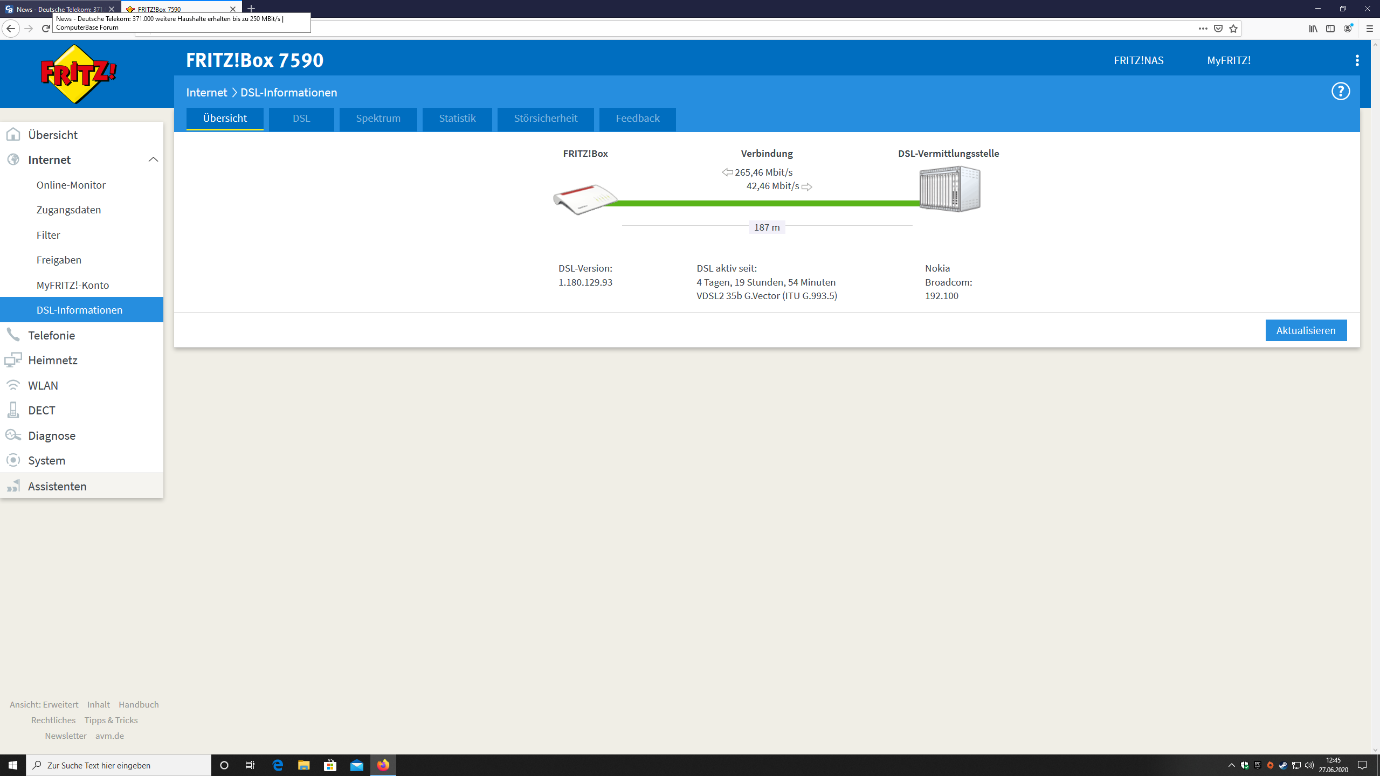Switch to the Störsicherheit tab
1380x776 pixels.
pos(545,119)
